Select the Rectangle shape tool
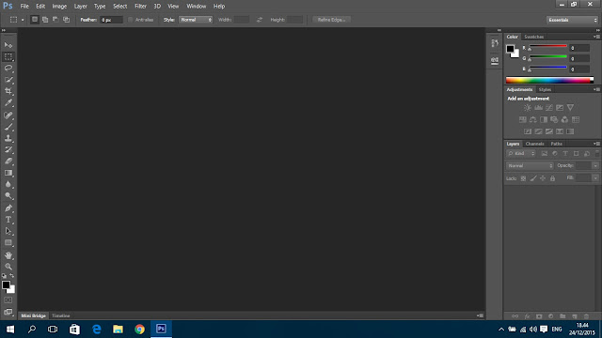Image resolution: width=602 pixels, height=338 pixels. [8, 243]
